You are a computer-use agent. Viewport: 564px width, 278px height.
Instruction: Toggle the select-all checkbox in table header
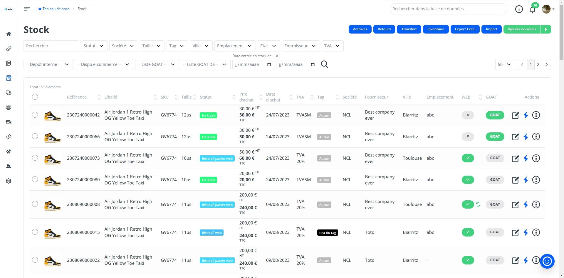[35, 97]
